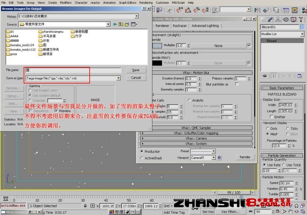307x215 pixels.
Task: Toggle skylight override map checkbox
Action: 249,45
